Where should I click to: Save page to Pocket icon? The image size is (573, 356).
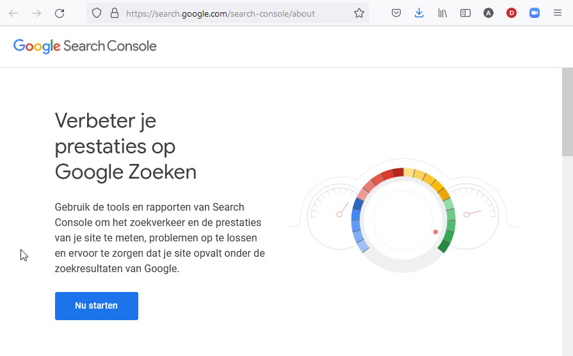396,13
